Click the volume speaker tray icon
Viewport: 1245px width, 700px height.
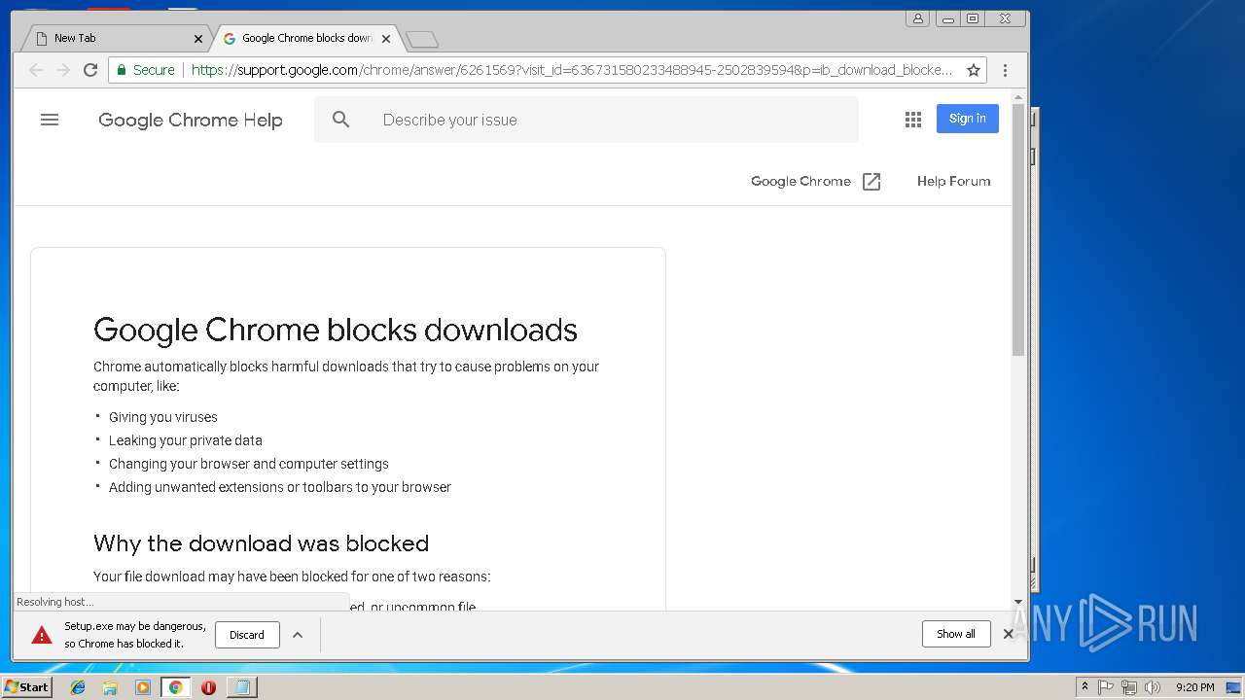coord(1153,687)
